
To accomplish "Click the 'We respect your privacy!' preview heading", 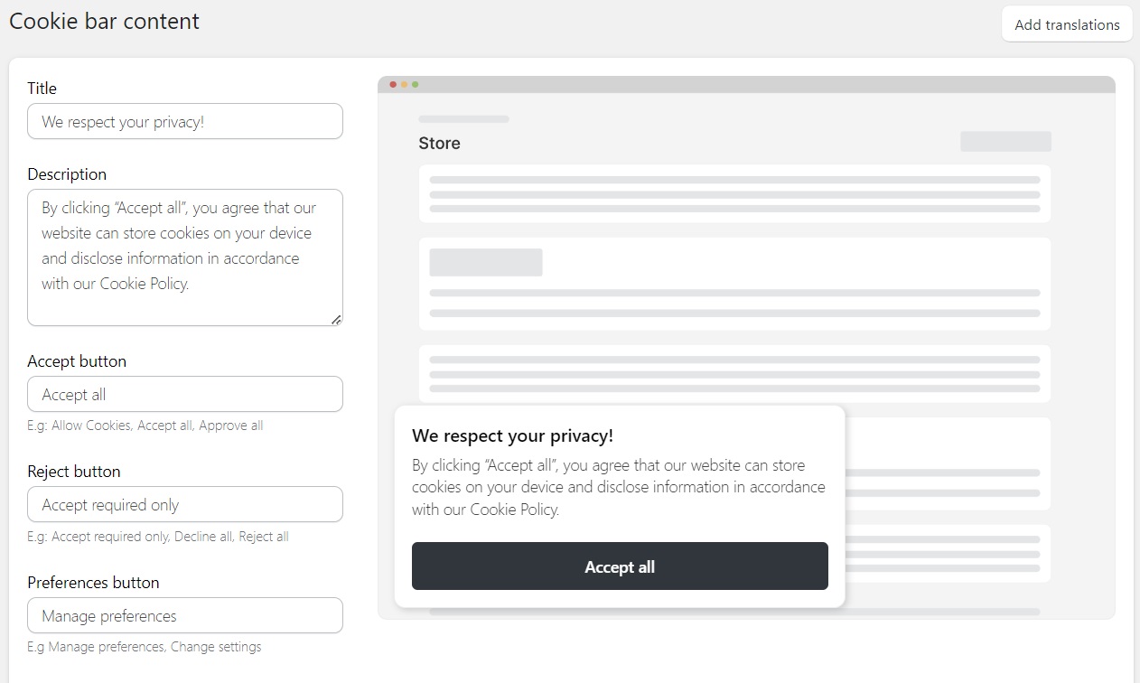I will pyautogui.click(x=512, y=435).
